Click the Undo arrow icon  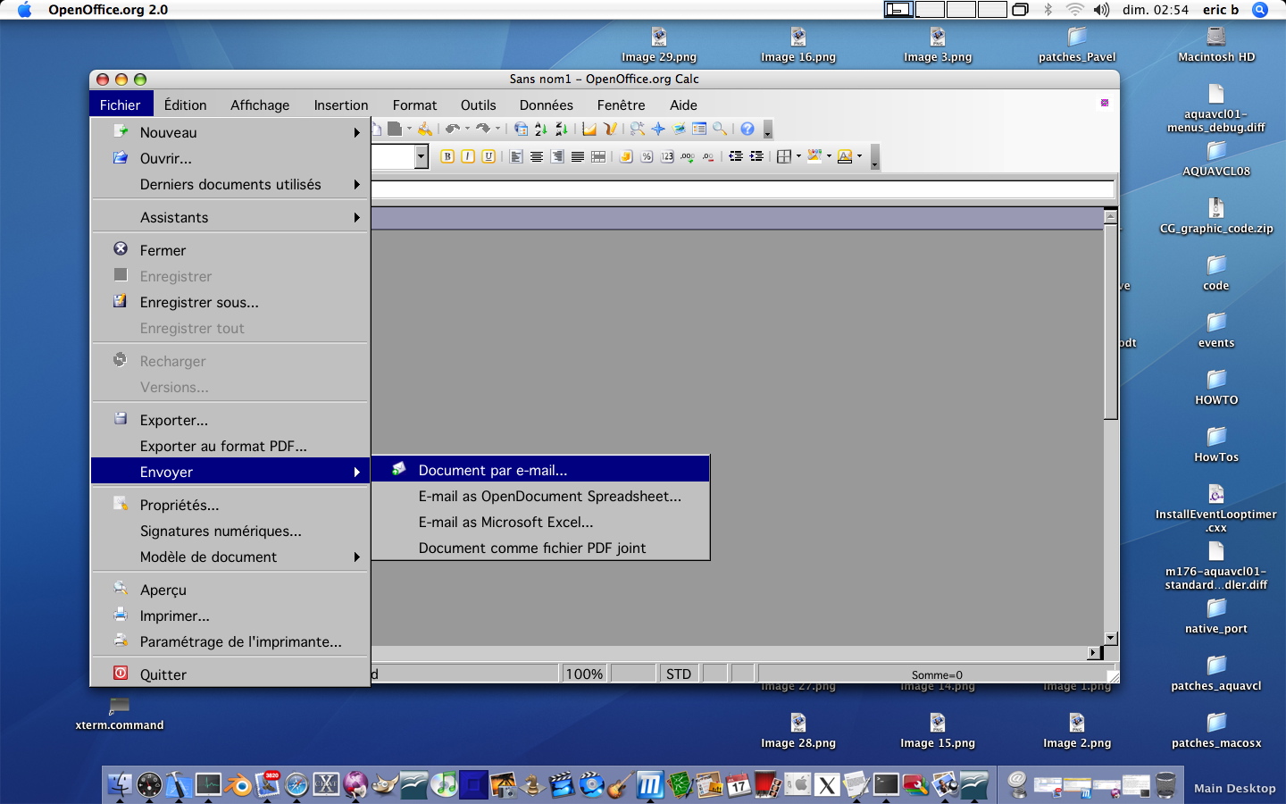(453, 130)
